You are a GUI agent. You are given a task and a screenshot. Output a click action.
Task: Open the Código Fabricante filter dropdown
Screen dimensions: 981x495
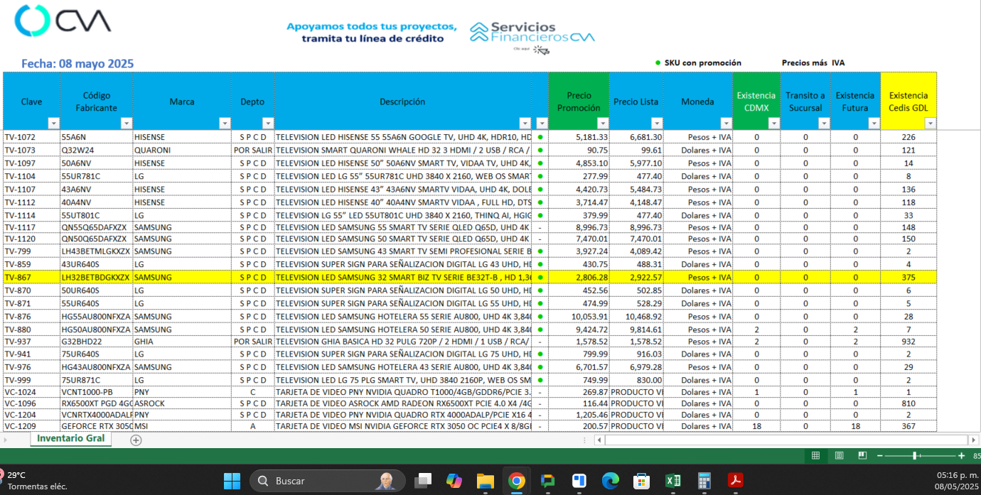[x=127, y=123]
